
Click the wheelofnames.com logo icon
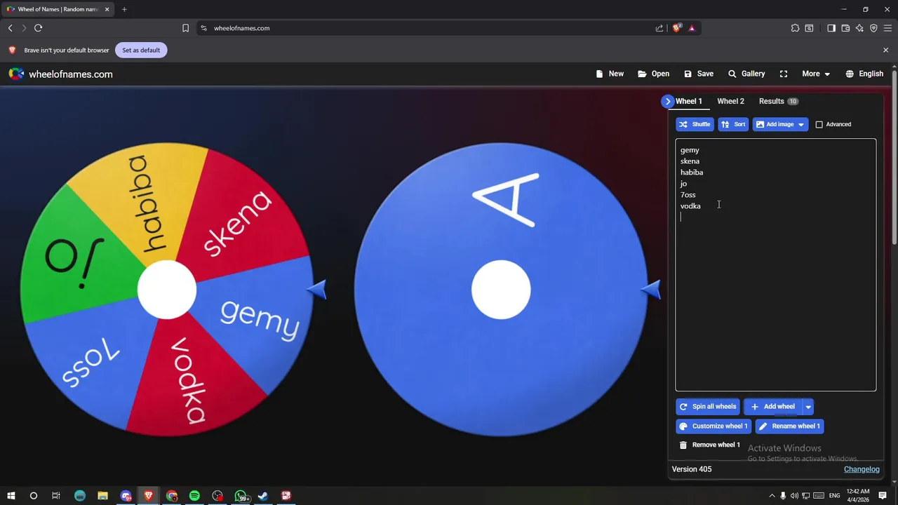16,74
